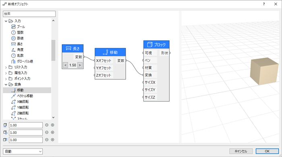Decrease the 長さ node value with left arrow
The height and width of the screenshot is (157, 282).
65,65
